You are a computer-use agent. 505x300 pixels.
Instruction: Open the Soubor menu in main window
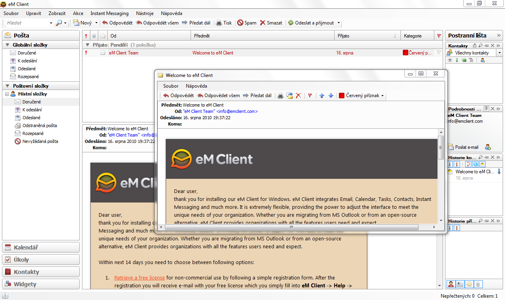coord(11,13)
